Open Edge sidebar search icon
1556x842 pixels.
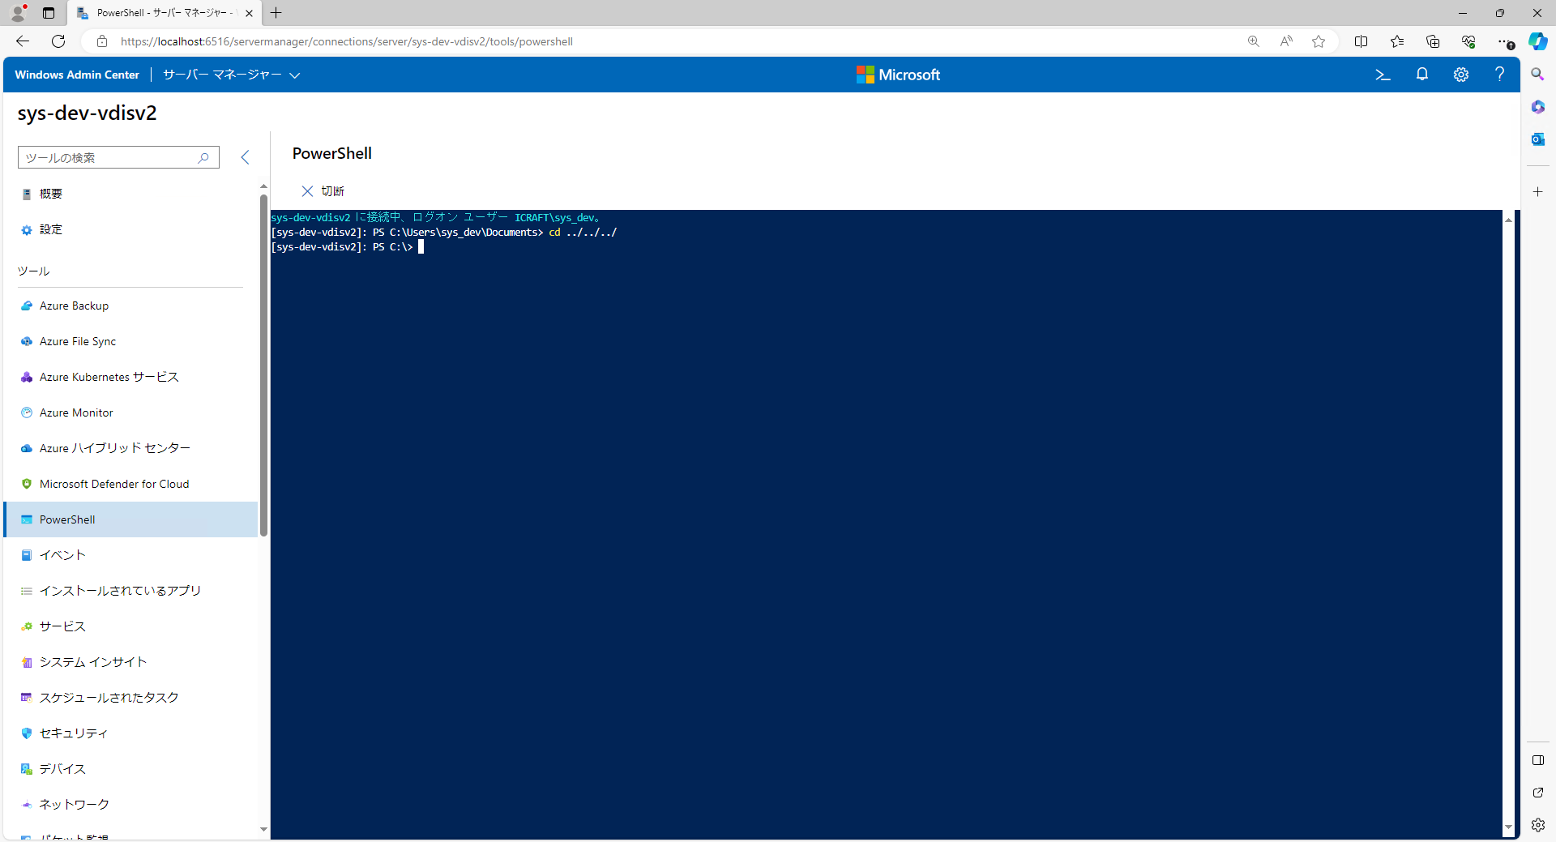1537,75
